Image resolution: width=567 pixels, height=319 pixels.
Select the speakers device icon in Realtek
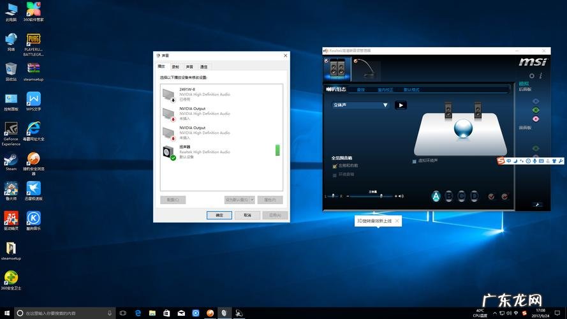click(337, 68)
